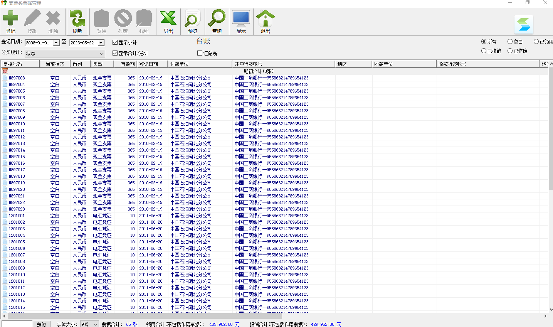Click the 核销 toolbar icon
The image size is (553, 327).
[144, 18]
